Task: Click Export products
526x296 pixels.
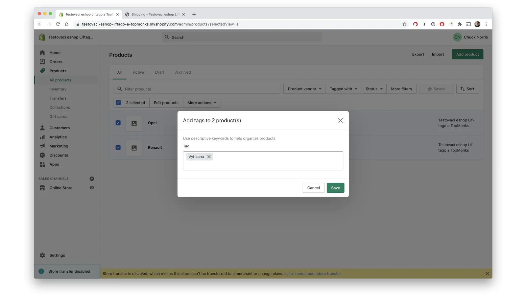Action: (x=418, y=54)
